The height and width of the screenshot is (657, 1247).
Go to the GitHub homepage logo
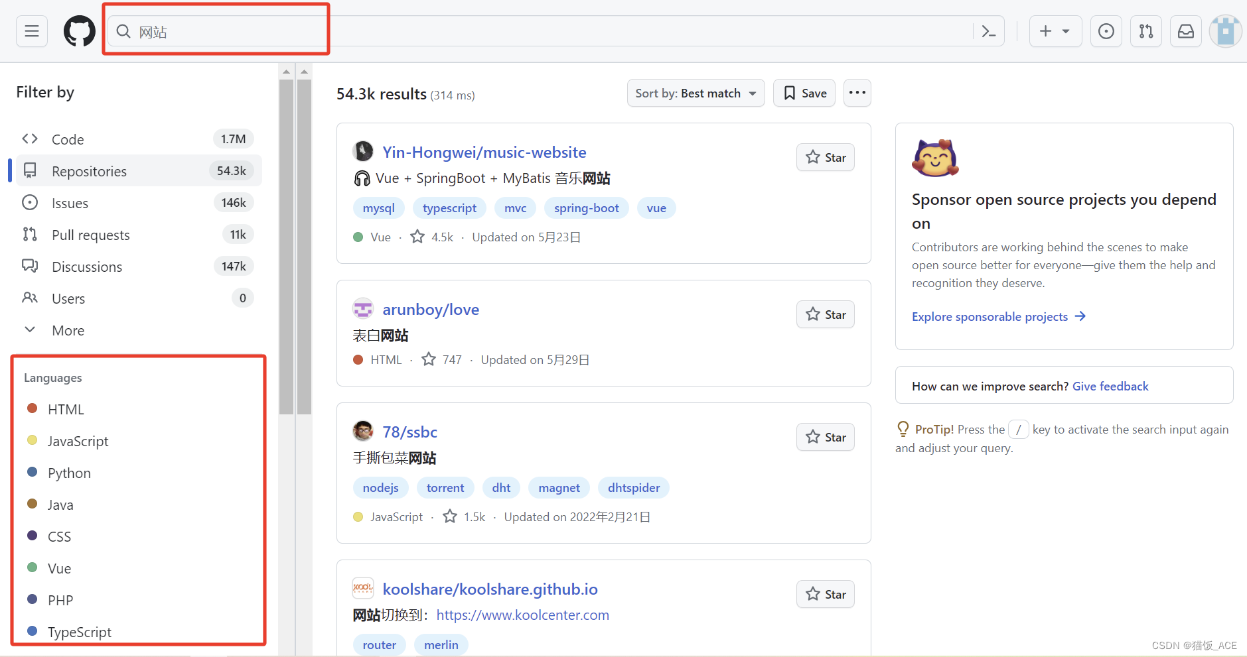coord(80,31)
